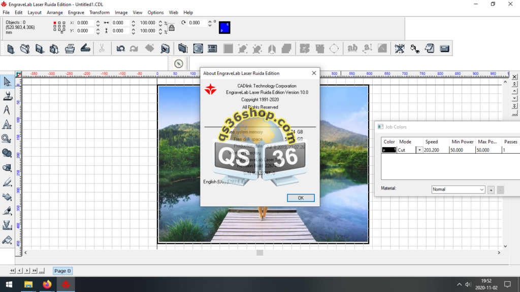This screenshot has width=520, height=292.
Task: Click the height value spinner arrows
Action: 134,31
